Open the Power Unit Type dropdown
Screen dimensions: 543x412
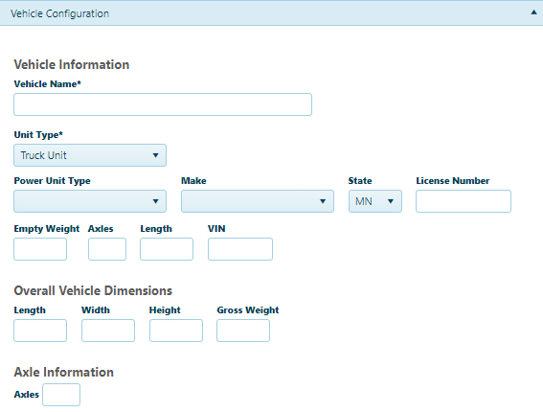point(90,201)
